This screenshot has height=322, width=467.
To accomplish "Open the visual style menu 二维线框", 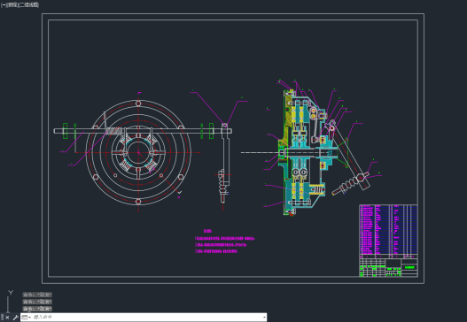I will pos(29,5).
